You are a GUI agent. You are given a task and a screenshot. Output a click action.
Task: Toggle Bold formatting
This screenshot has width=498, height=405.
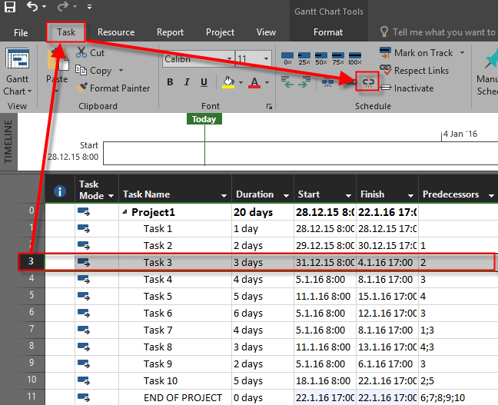click(171, 82)
